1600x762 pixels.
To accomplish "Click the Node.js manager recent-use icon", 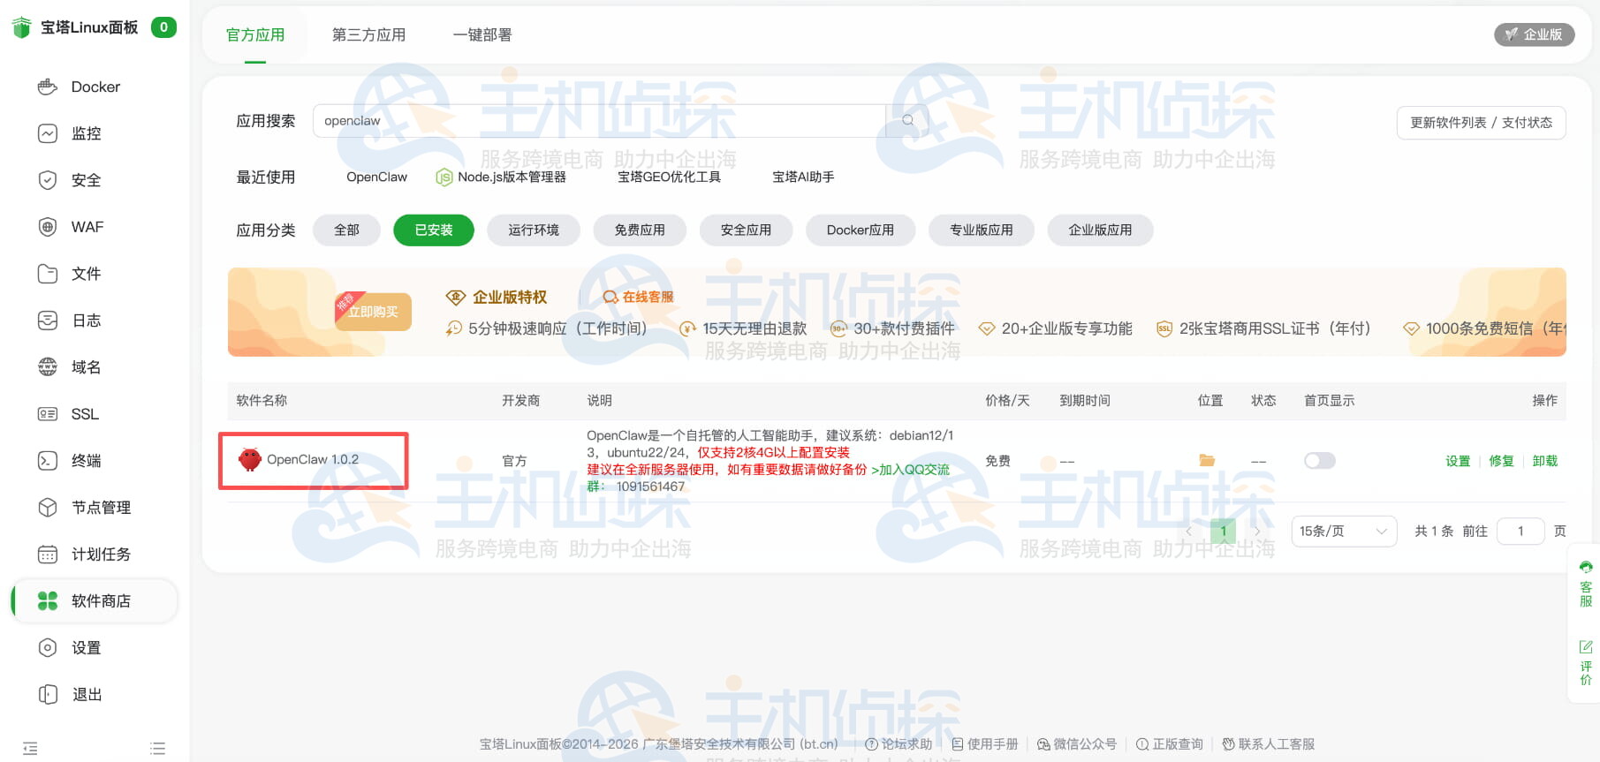I will [x=444, y=177].
